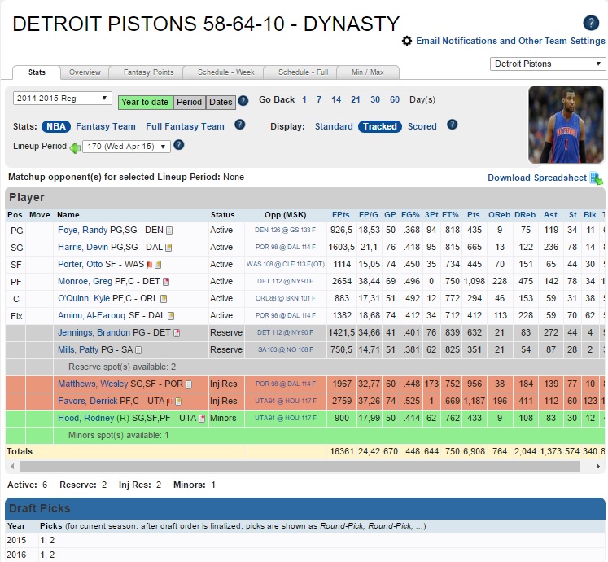Open help icon after Scored display option
This screenshot has height=562, width=608.
(452, 125)
